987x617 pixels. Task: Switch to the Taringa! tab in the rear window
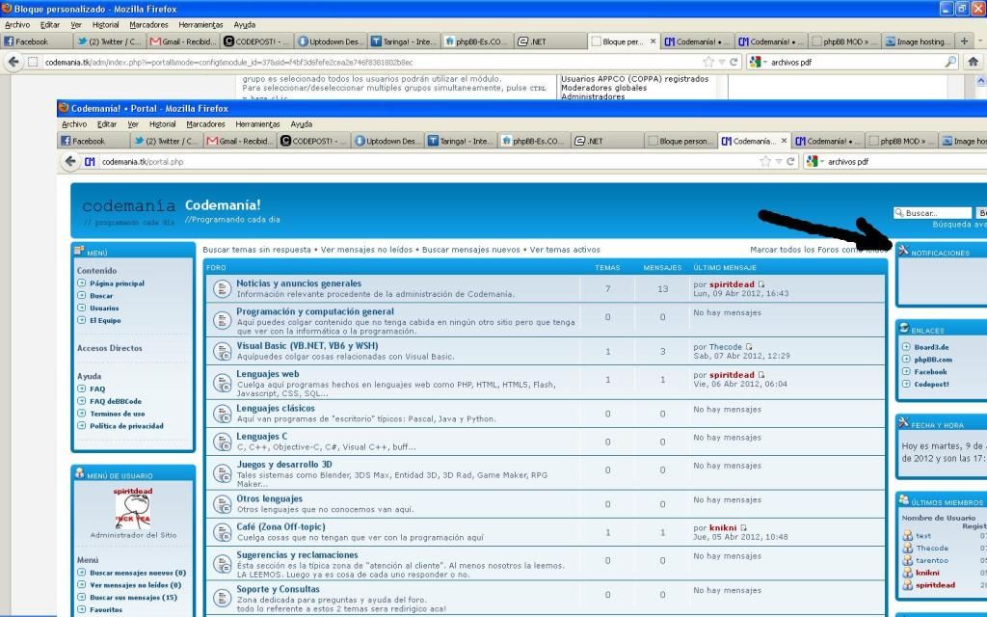(x=404, y=41)
